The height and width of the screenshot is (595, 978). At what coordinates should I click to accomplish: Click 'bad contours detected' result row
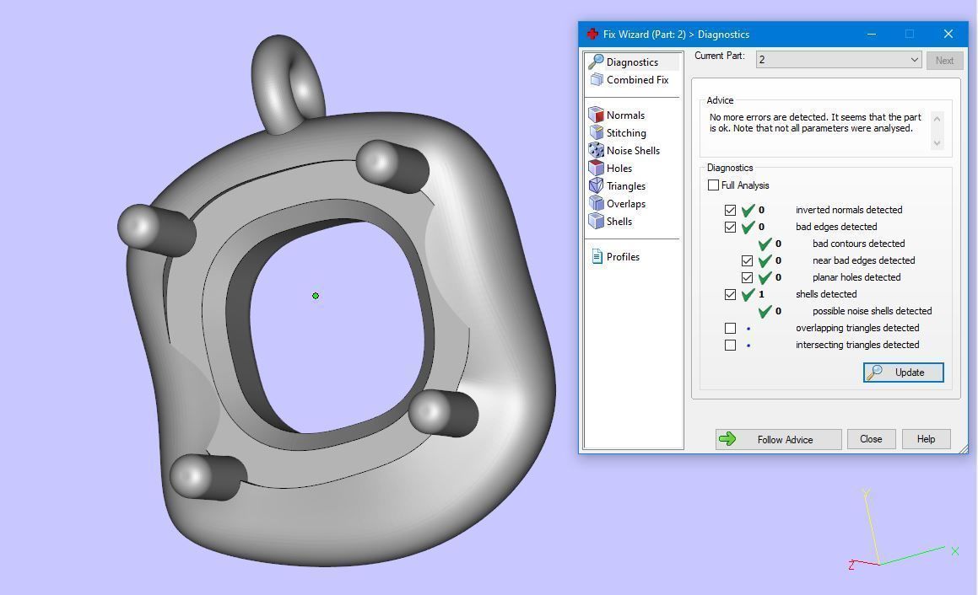coord(831,244)
